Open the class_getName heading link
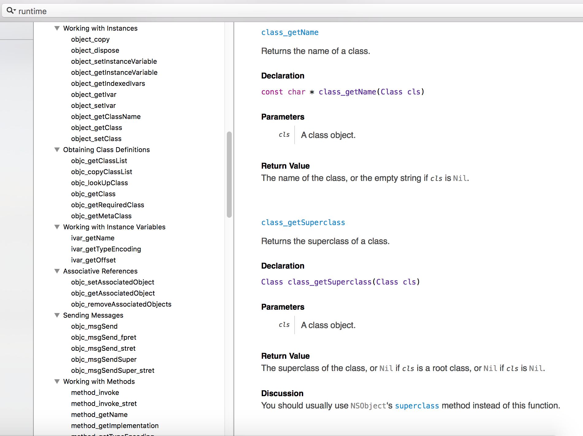This screenshot has height=436, width=583. coord(290,33)
